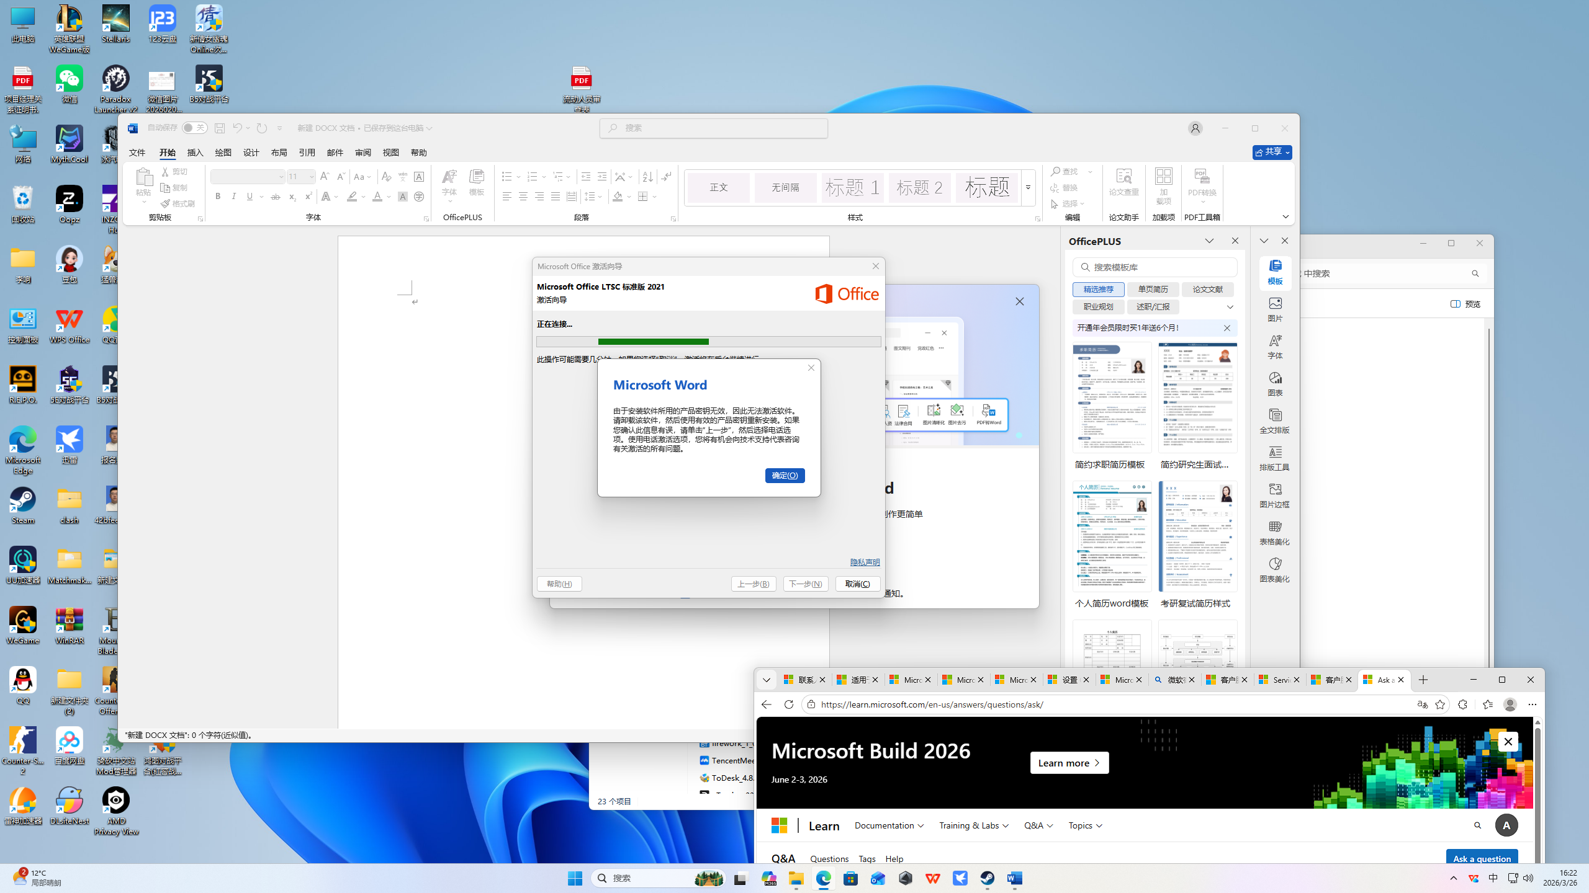The image size is (1589, 893).
Task: Expand Topics menu on Learn site
Action: (x=1085, y=825)
